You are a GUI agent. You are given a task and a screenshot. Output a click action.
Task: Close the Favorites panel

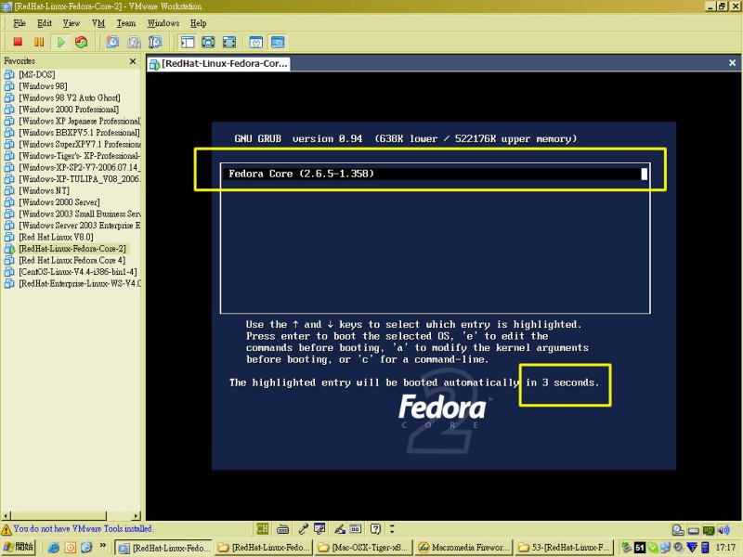[133, 61]
